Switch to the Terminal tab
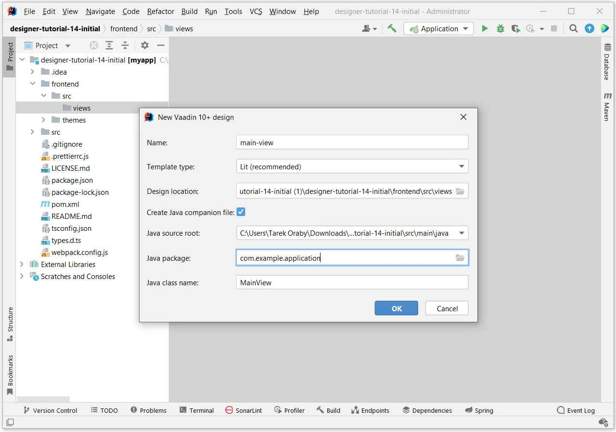This screenshot has width=616, height=432. coord(197,410)
